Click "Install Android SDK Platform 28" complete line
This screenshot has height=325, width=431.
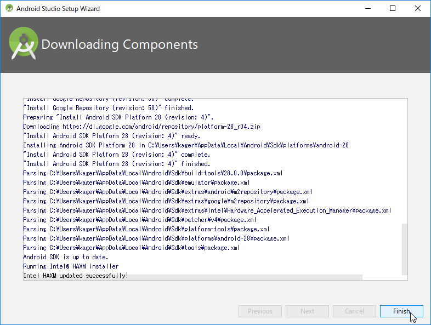tap(117, 155)
